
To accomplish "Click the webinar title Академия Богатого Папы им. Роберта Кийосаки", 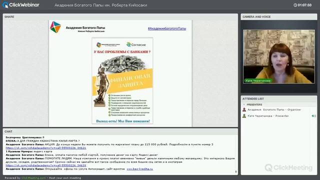I will 101,5.
